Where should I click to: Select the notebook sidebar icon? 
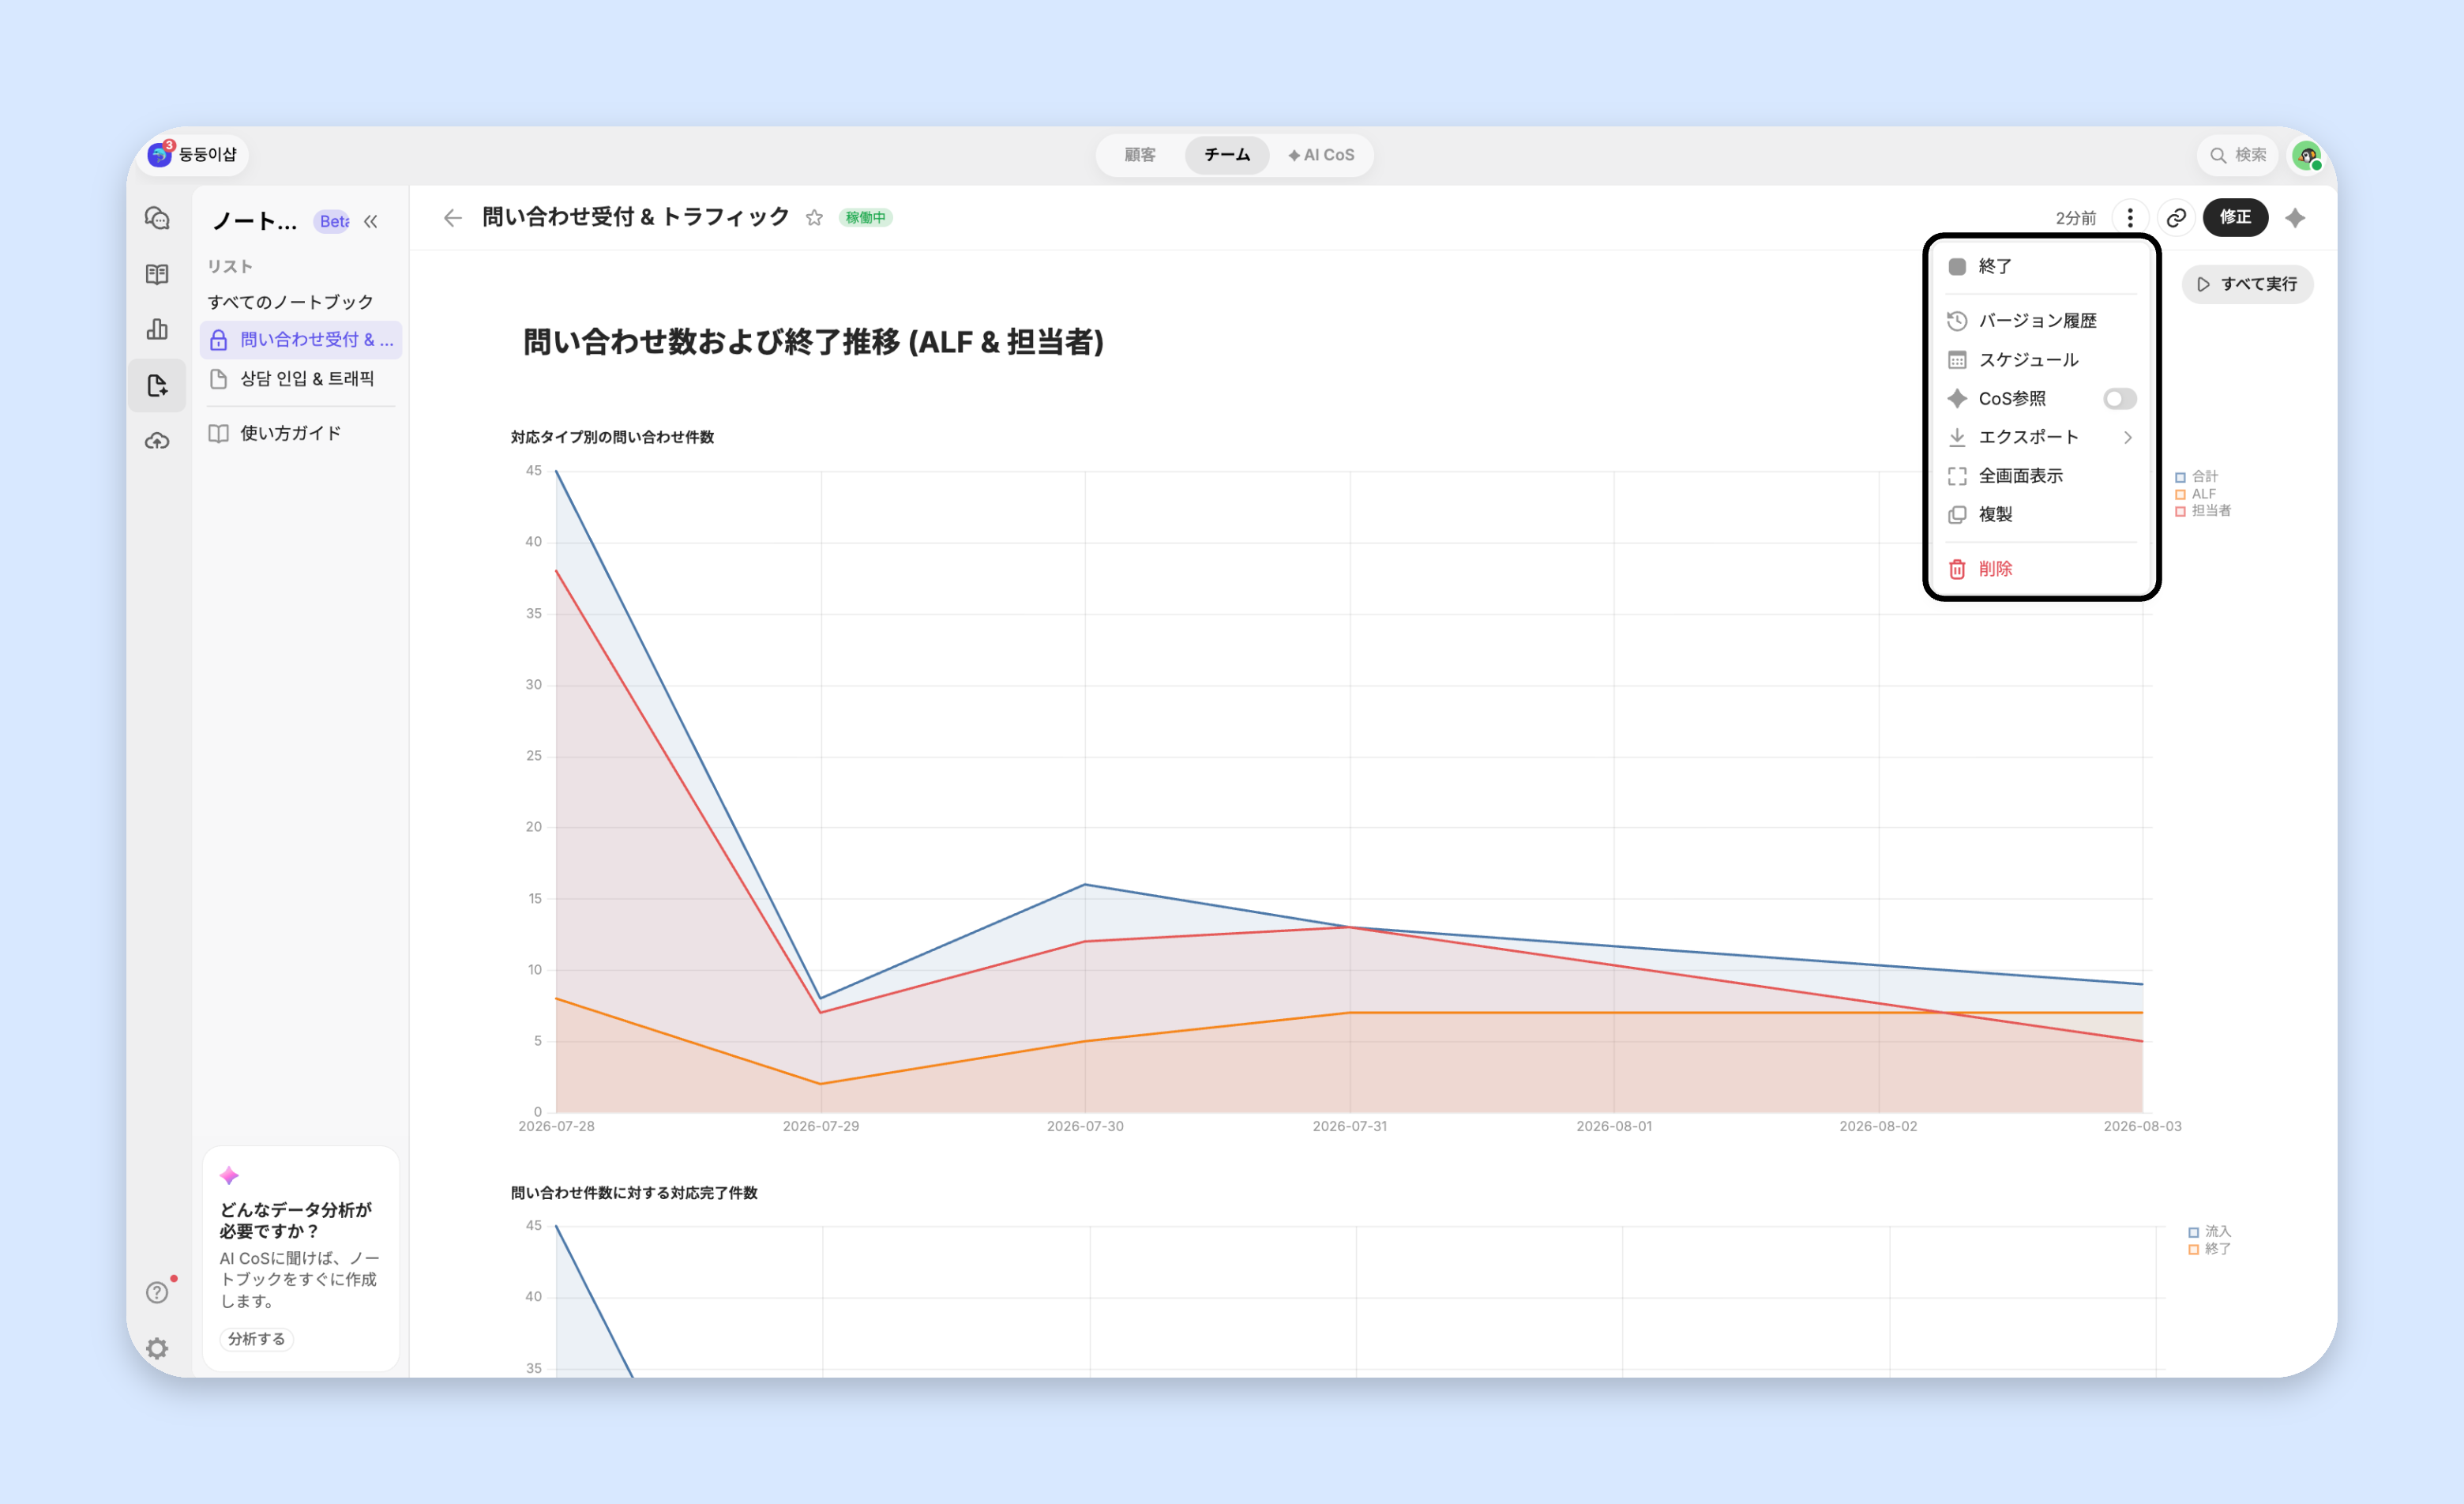157,385
